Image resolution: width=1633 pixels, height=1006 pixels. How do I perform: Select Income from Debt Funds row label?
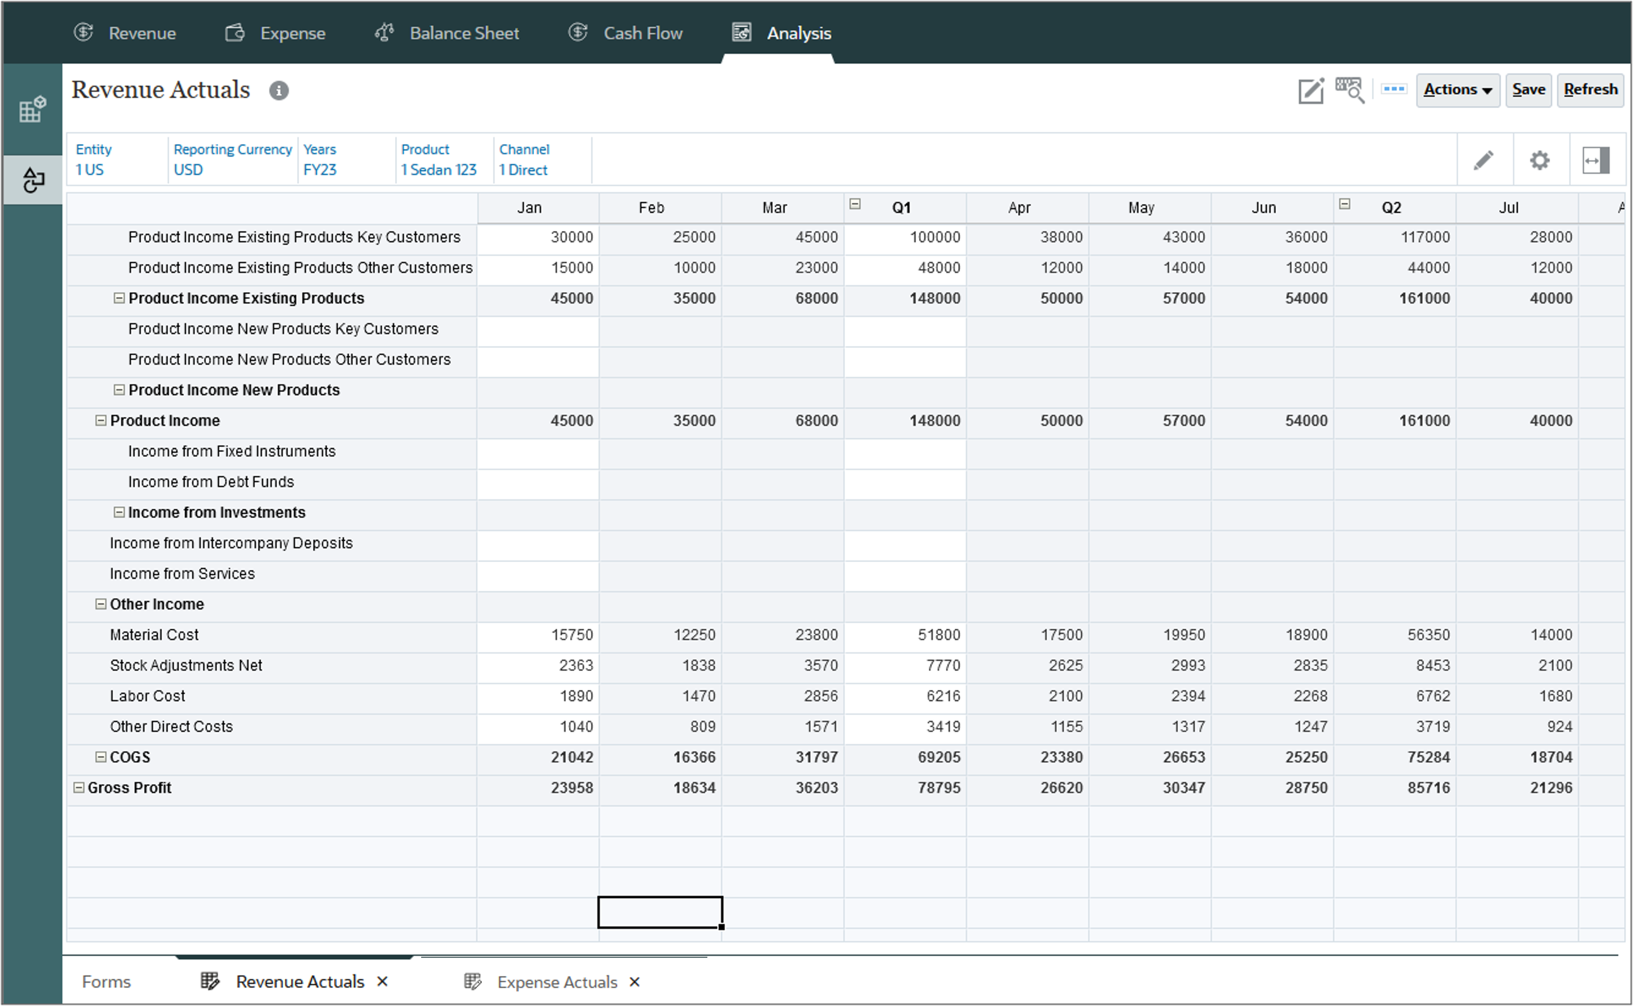(211, 482)
